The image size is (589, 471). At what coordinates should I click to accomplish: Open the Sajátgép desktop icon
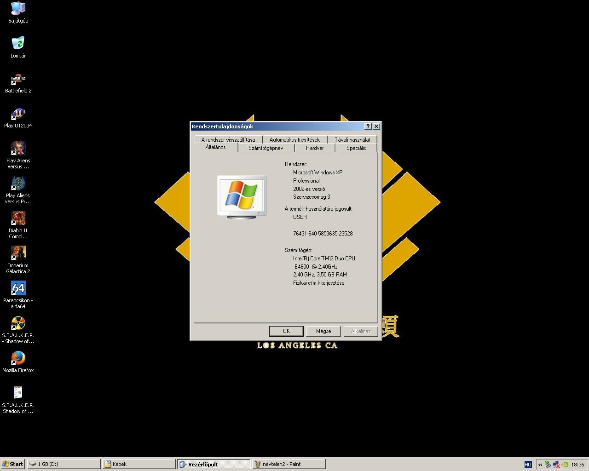coord(18,12)
